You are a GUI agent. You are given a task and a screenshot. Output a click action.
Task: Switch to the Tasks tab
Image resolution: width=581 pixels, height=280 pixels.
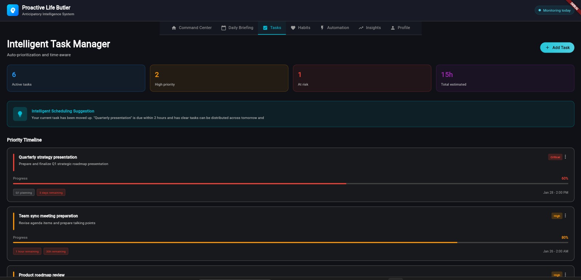click(272, 28)
